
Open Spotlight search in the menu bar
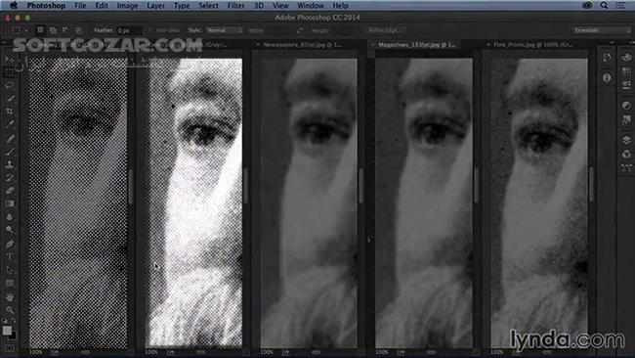[x=604, y=6]
